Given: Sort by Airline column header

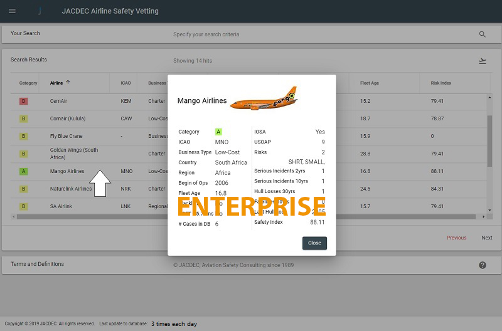Looking at the screenshot, I should coord(56,83).
